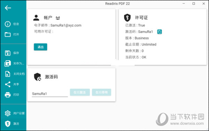Viewport: 209px width, 131px height.
Task: Click the 退出 logout button
Action: click(x=40, y=47)
